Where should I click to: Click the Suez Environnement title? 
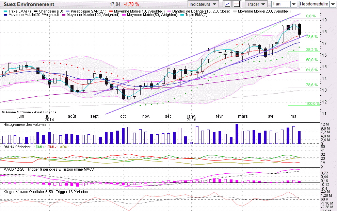(29, 4)
